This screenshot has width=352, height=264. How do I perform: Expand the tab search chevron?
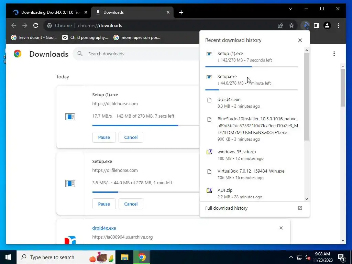pos(290,9)
